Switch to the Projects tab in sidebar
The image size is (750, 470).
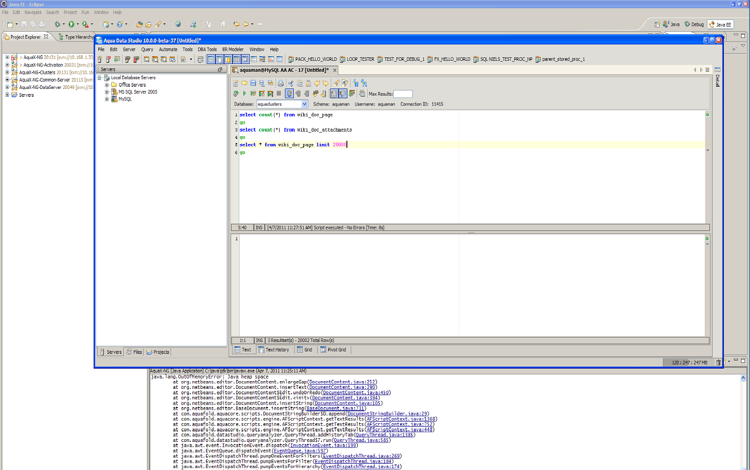pos(158,352)
